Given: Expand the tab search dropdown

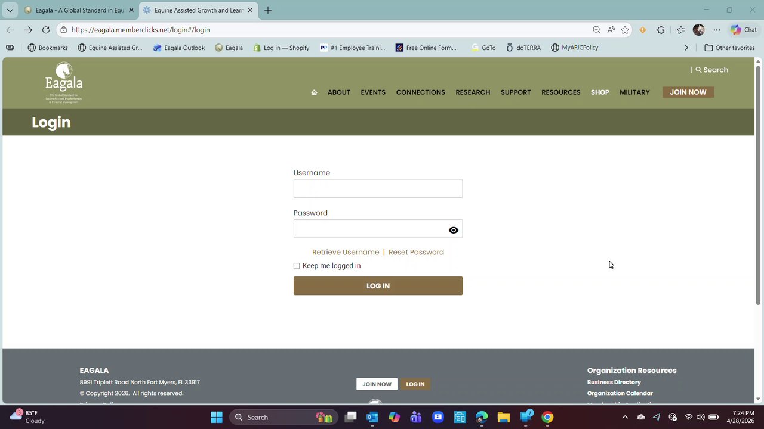Looking at the screenshot, I should click(x=10, y=10).
